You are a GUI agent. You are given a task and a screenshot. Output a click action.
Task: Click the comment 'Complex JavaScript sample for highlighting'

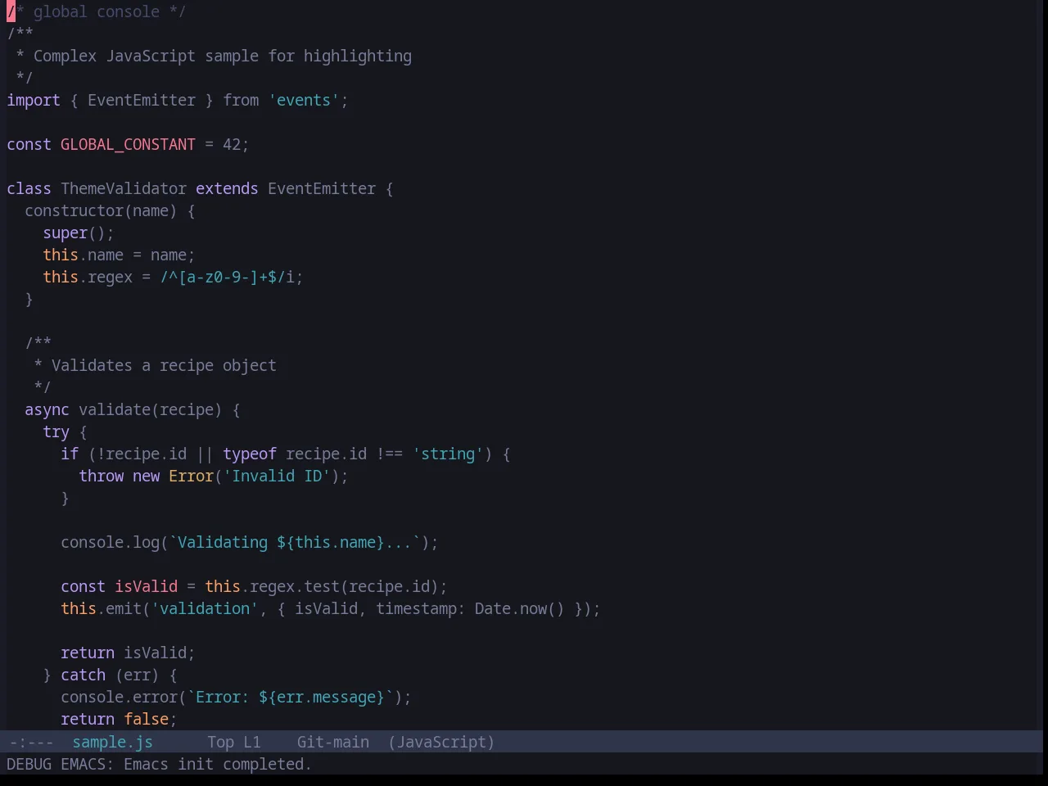tap(223, 56)
